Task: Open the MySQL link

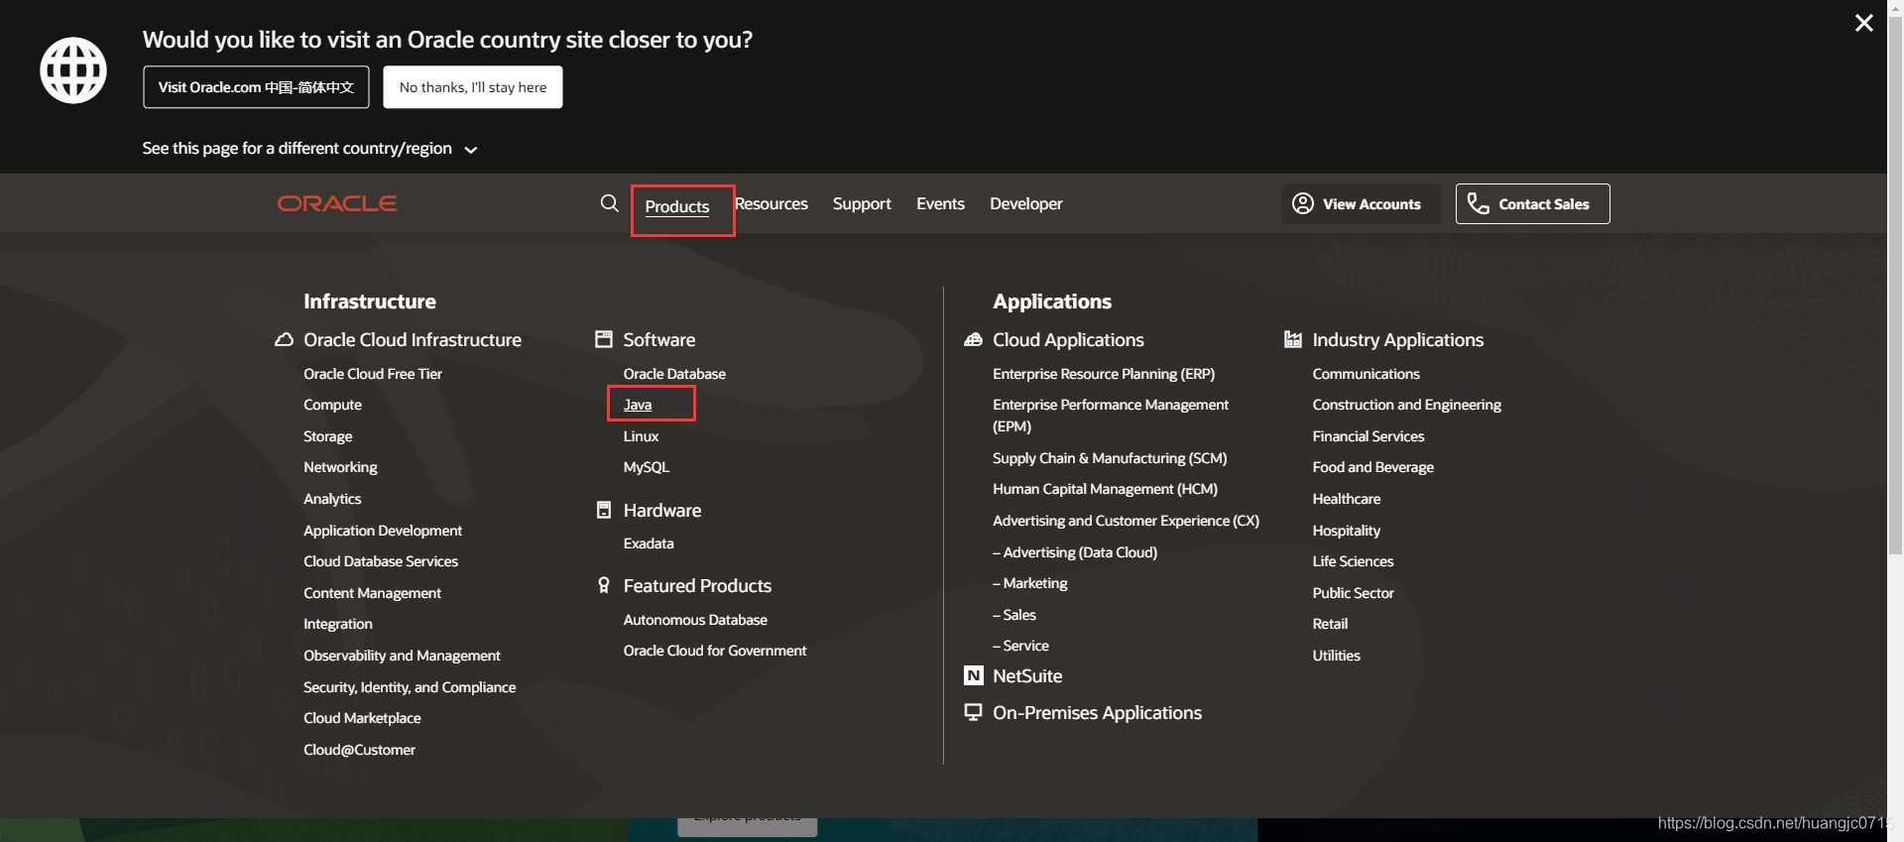Action: coord(647,467)
